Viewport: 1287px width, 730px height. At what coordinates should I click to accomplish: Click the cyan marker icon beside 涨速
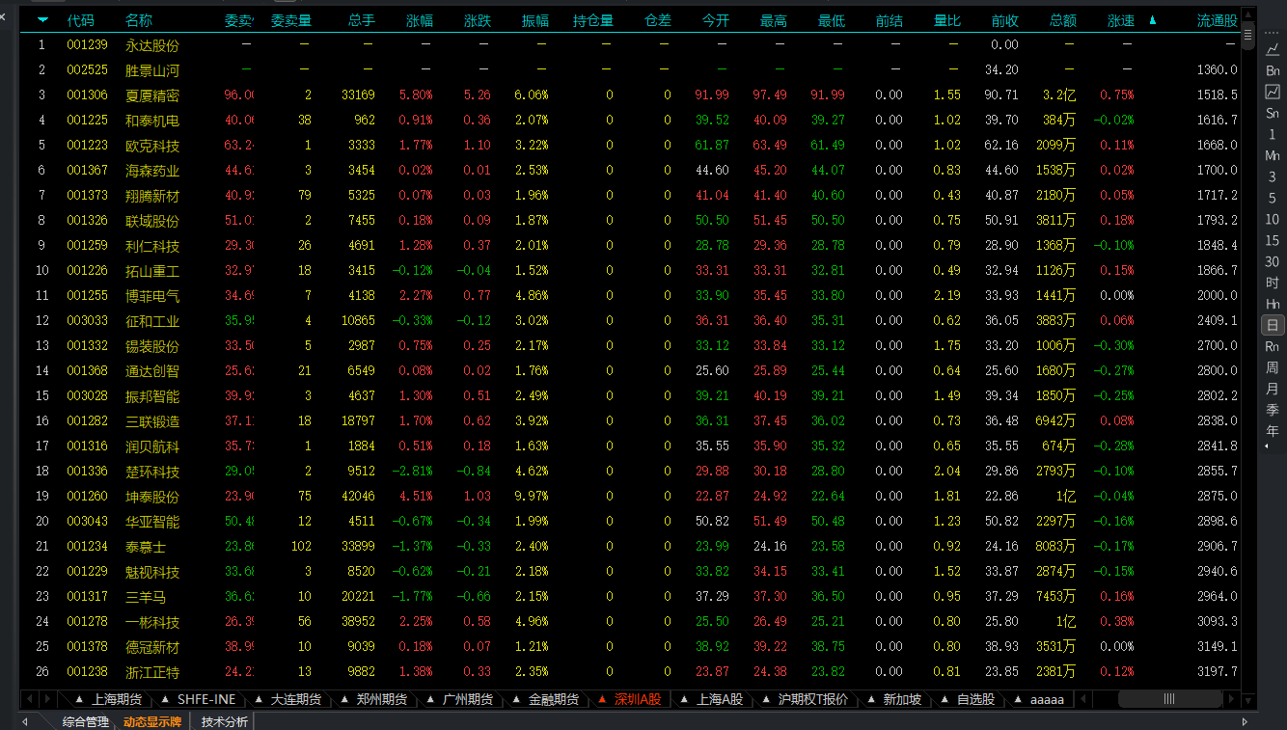click(1152, 20)
